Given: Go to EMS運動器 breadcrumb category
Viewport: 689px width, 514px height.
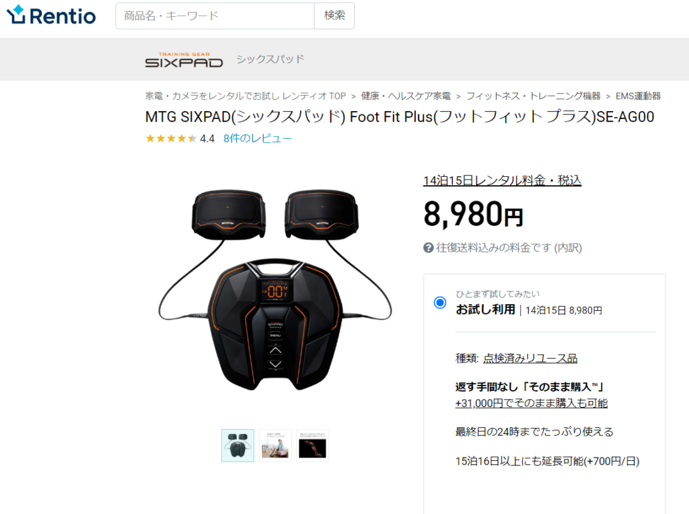Looking at the screenshot, I should (x=638, y=96).
